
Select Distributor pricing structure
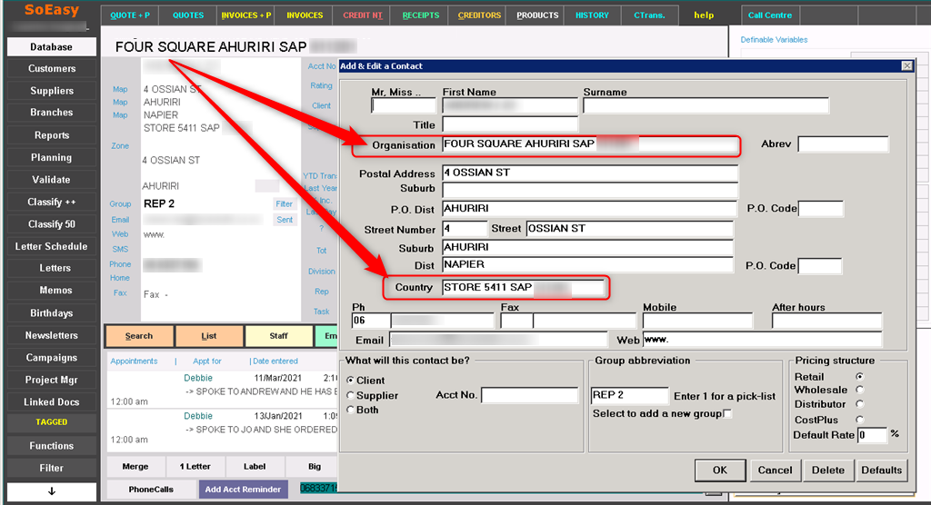click(860, 404)
